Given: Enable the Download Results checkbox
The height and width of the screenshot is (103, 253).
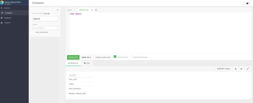Looking at the screenshot, I should 131,57.
